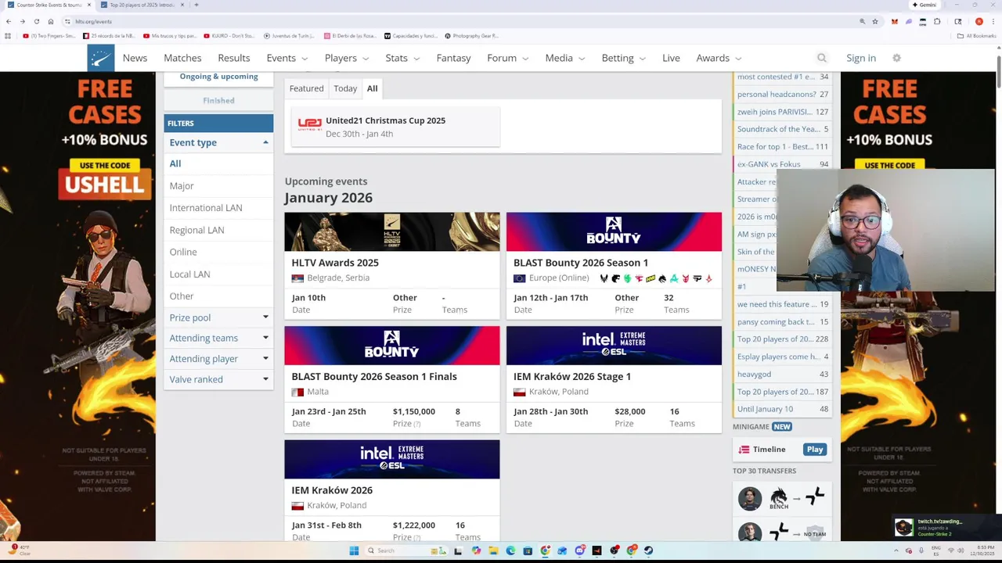Expand the Prize pool filter
The image size is (1002, 563).
218,317
